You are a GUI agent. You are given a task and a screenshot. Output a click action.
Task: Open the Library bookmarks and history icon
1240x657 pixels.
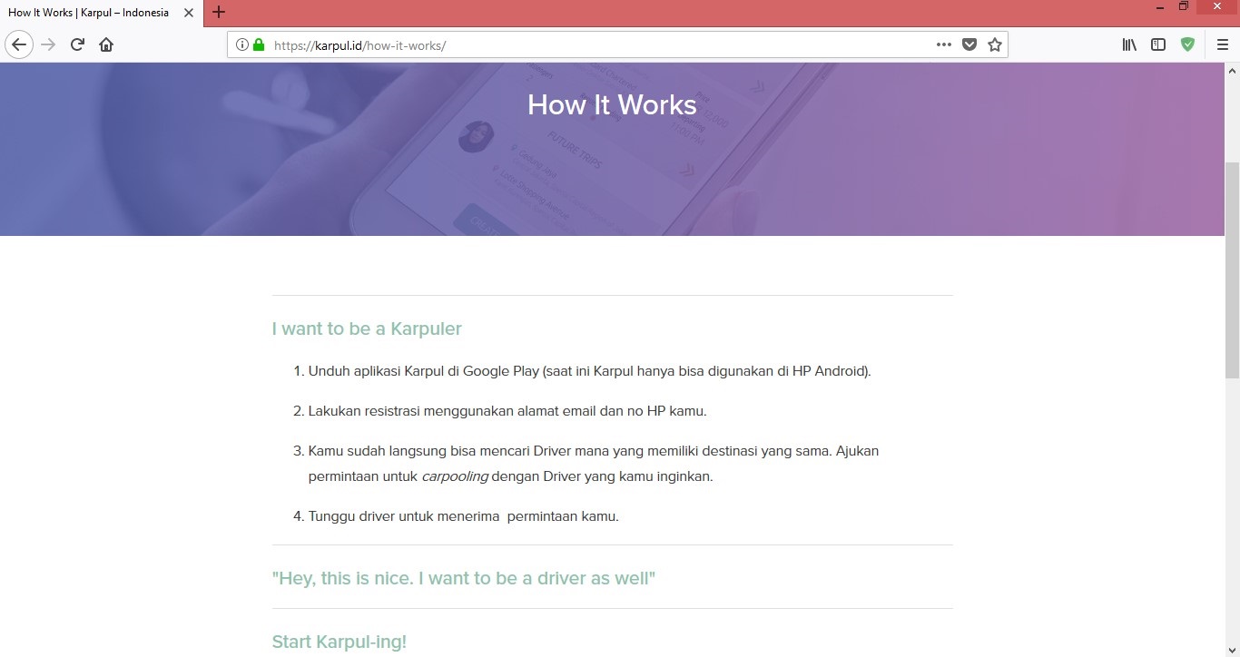click(1129, 44)
